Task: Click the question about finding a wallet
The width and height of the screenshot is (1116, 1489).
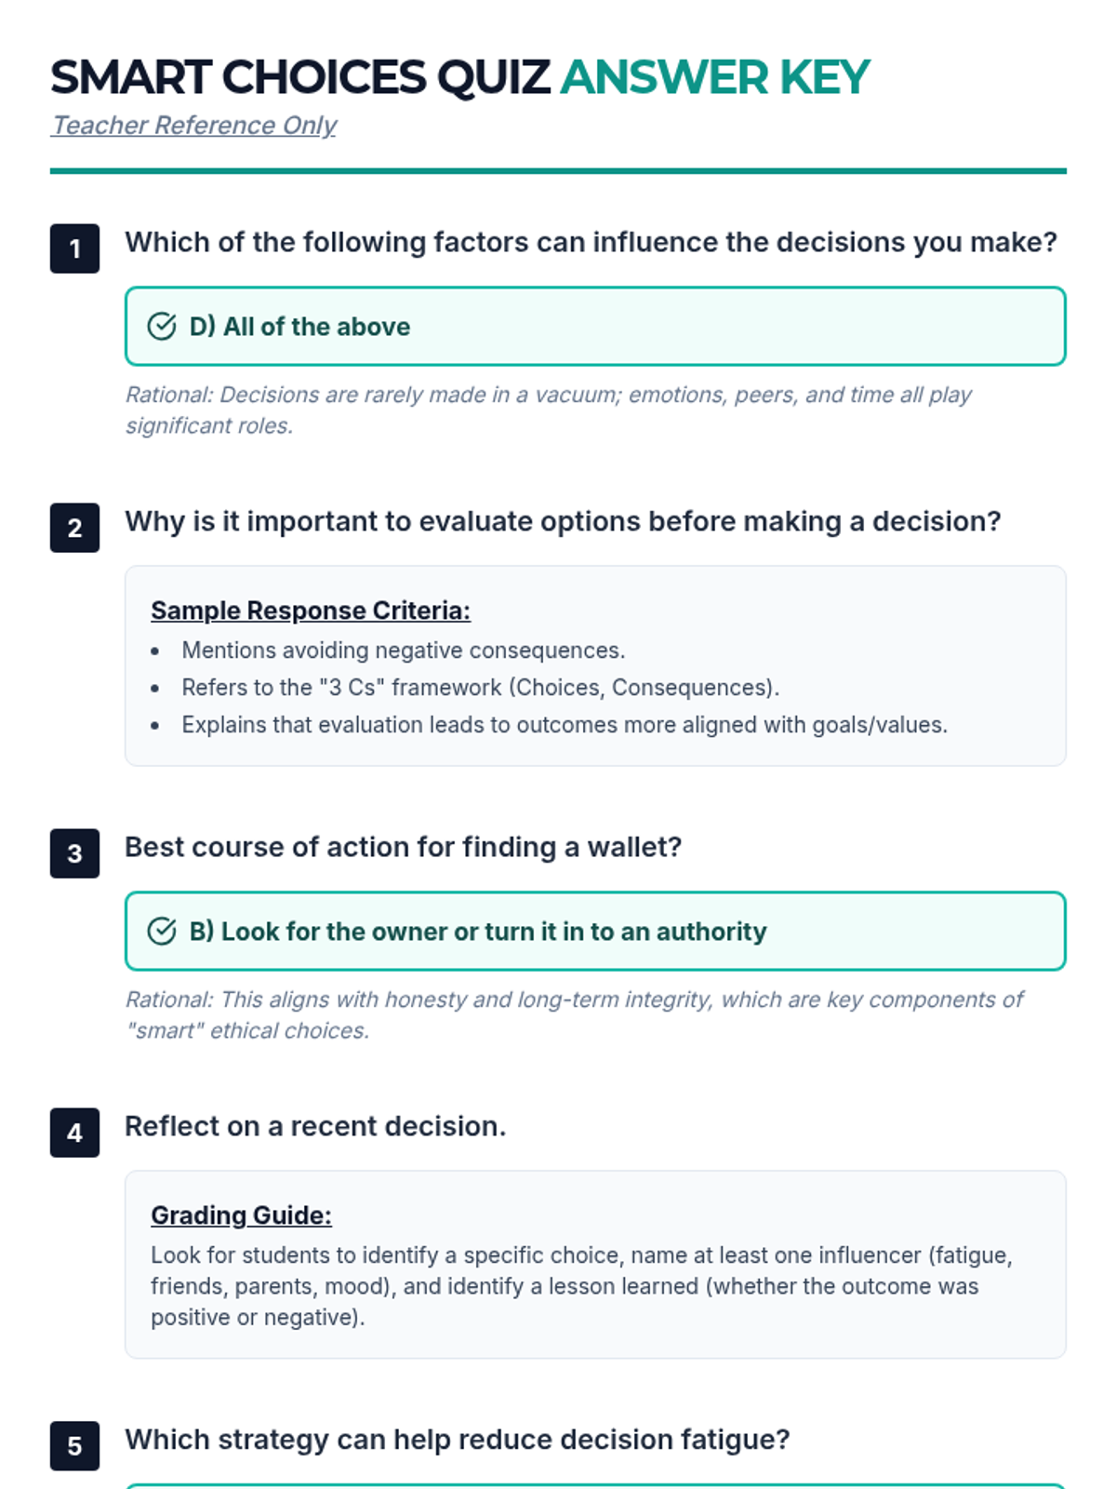Action: tap(403, 848)
